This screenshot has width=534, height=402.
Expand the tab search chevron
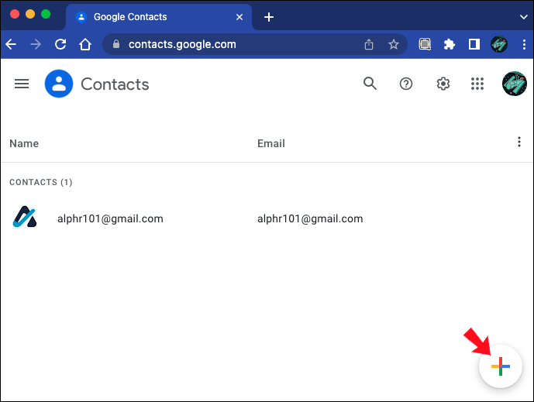(x=524, y=17)
